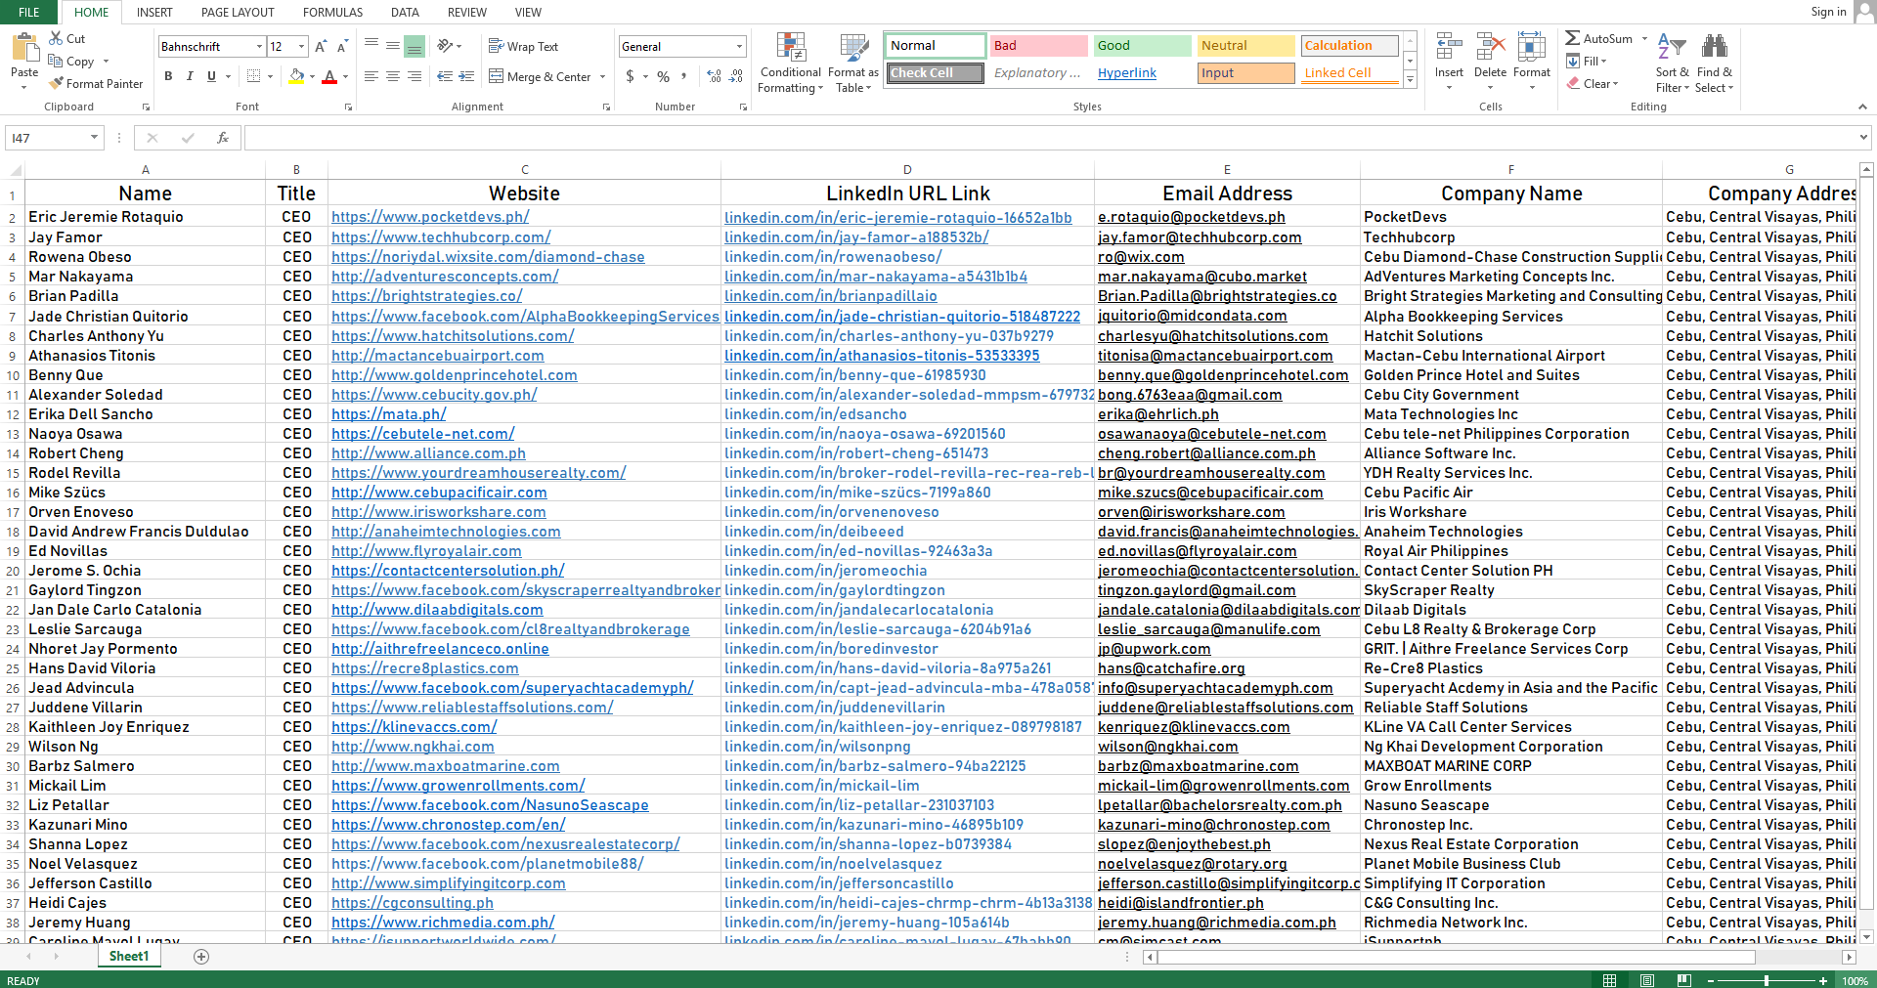Viewport: 1877px width, 988px height.
Task: Expand the formula bar
Action: tap(1863, 138)
